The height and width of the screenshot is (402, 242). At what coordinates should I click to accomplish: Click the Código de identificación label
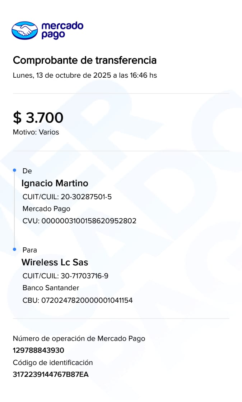tap(53, 362)
